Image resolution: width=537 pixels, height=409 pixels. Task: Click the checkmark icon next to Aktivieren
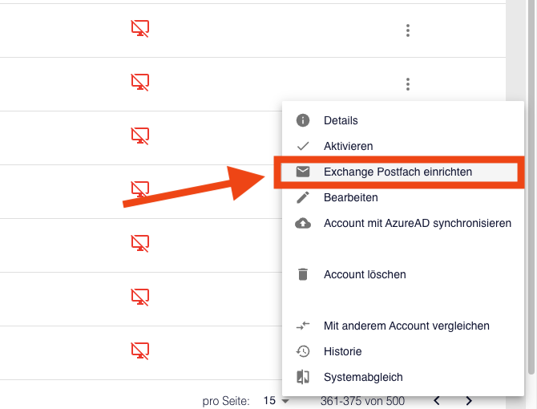[x=303, y=147]
